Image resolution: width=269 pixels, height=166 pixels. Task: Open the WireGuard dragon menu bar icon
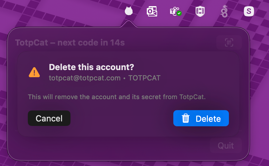pyautogui.click(x=224, y=11)
